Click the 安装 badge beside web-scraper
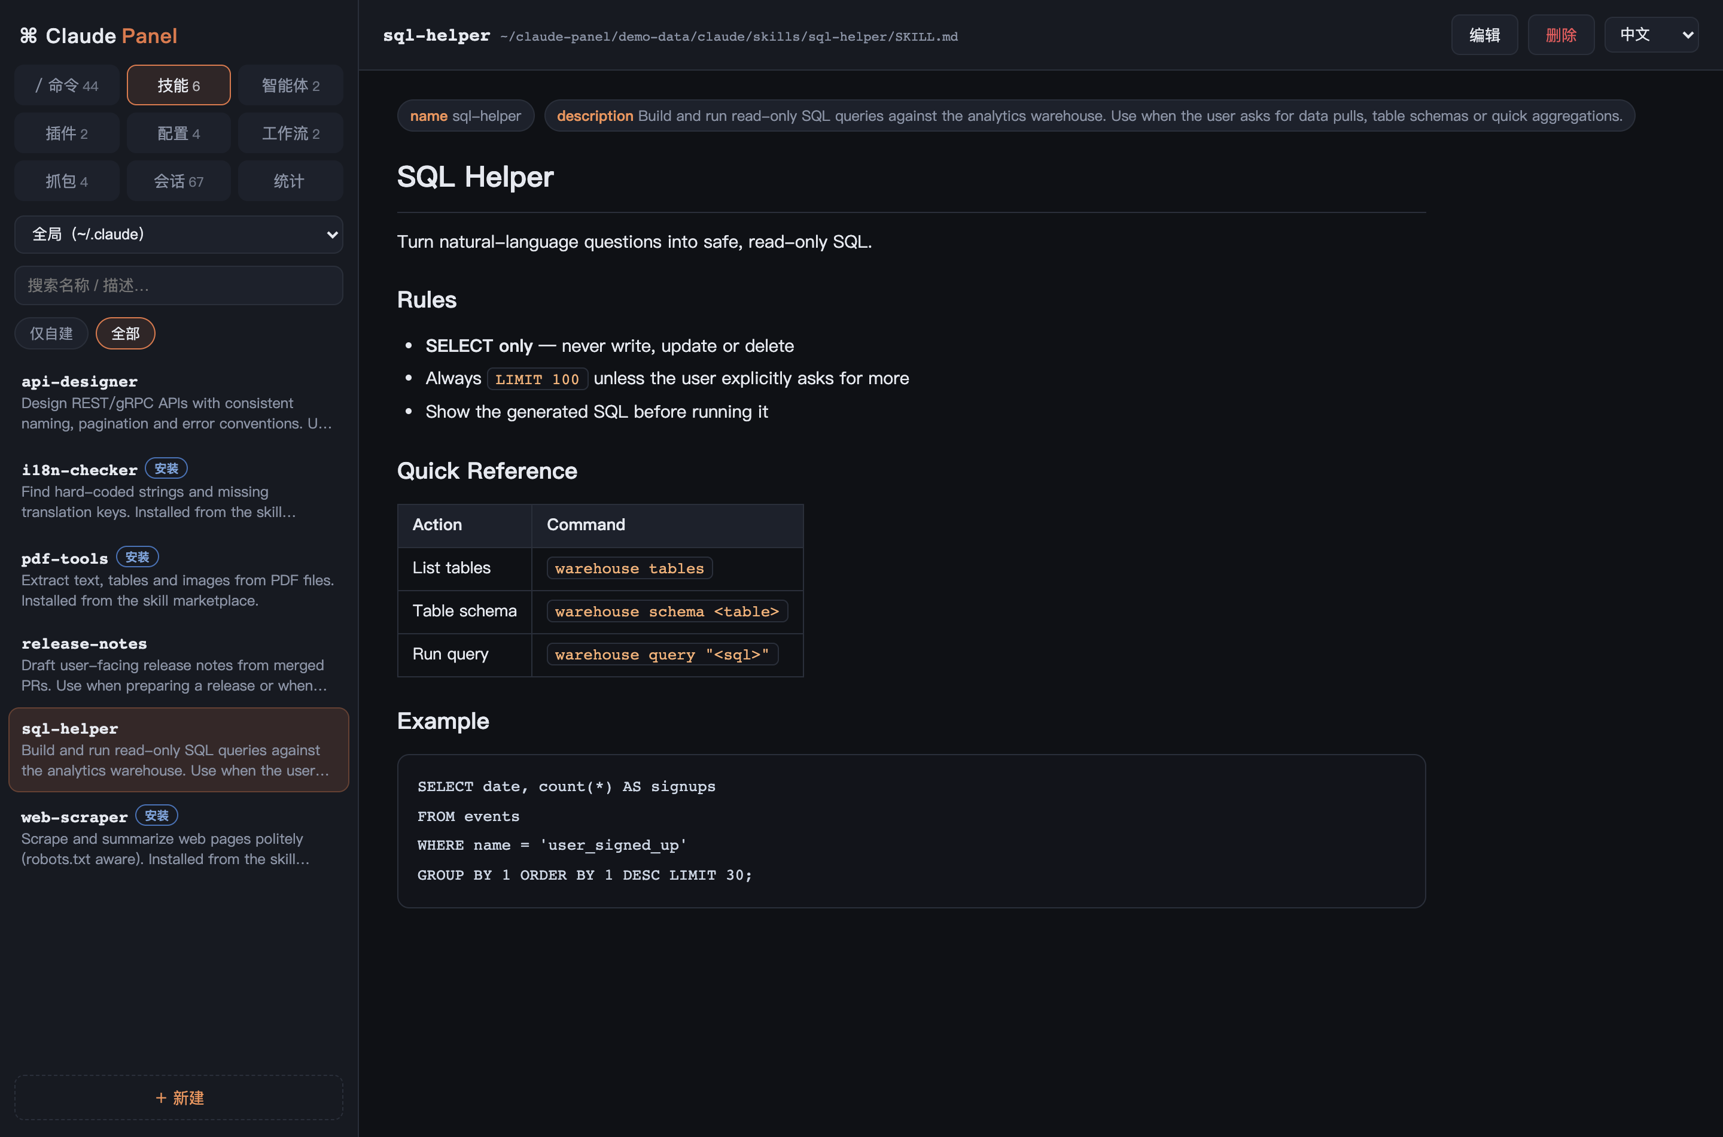This screenshot has height=1137, width=1723. coord(157,815)
